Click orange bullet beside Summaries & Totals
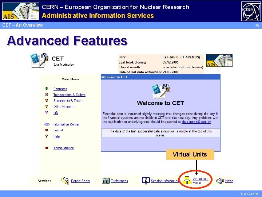262x197 pixels. click(47, 100)
